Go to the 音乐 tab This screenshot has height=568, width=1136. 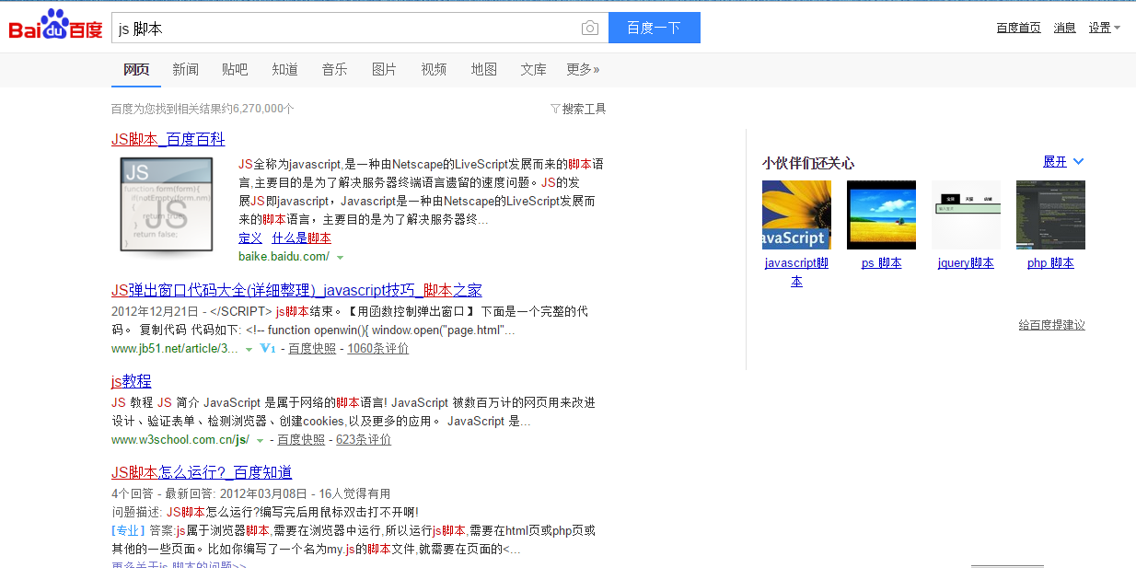(334, 69)
